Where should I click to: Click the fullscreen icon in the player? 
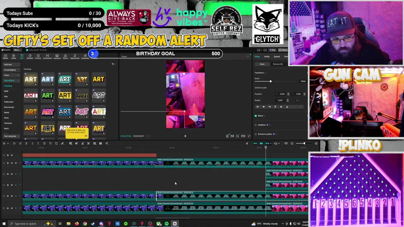coord(249,136)
